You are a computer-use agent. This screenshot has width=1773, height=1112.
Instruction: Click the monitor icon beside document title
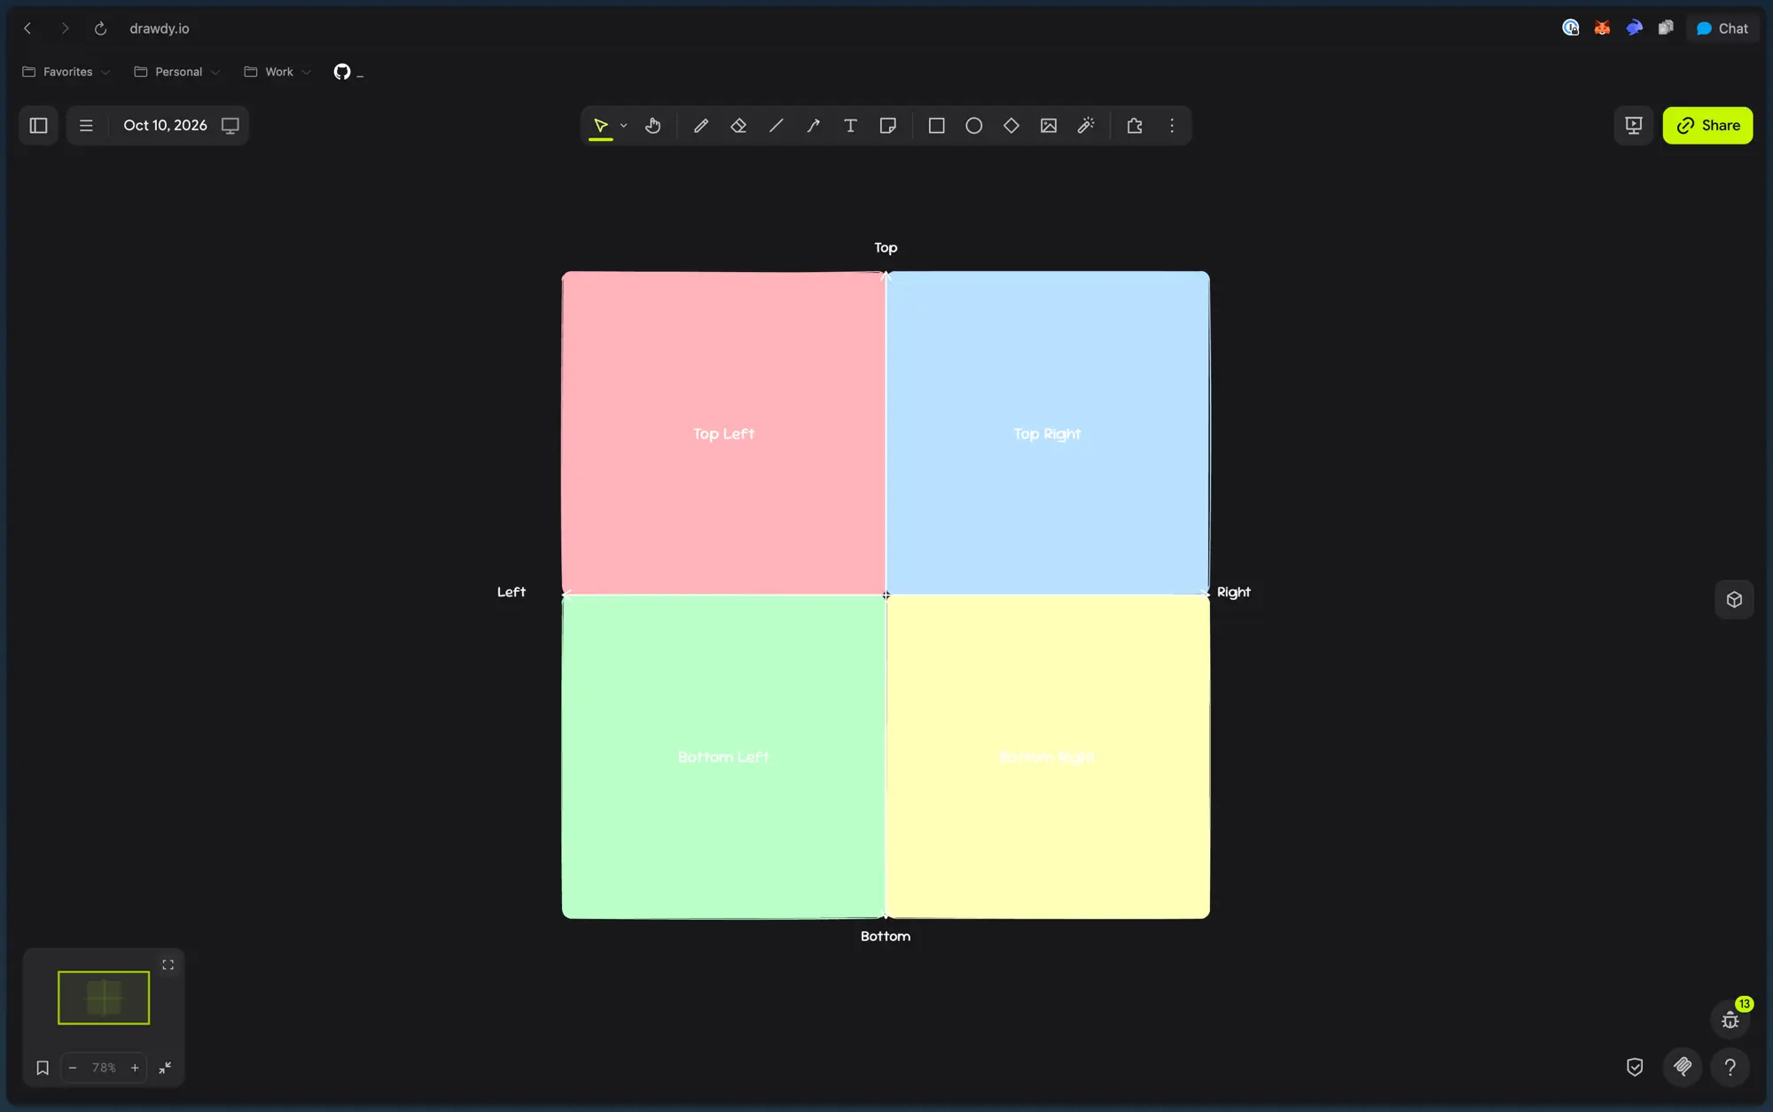point(230,126)
